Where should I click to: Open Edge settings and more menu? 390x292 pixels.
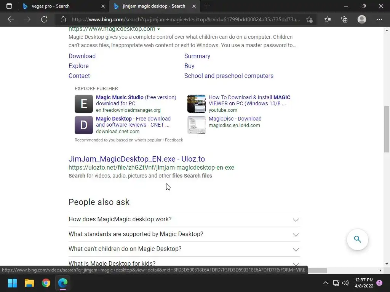pyautogui.click(x=379, y=19)
